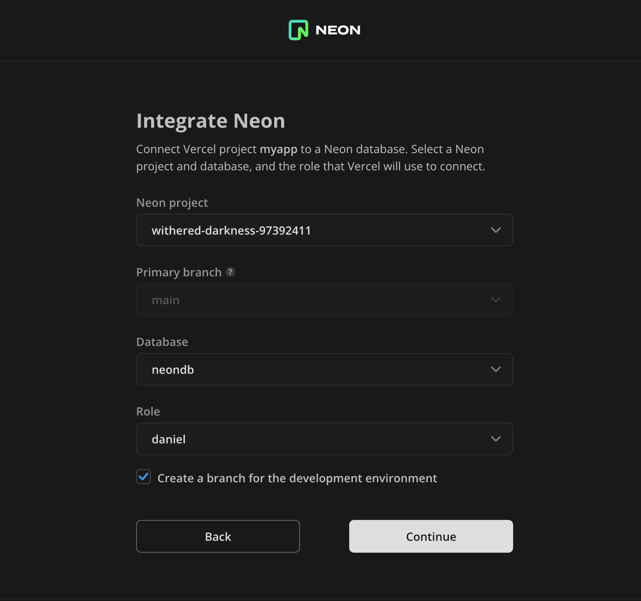
Task: Uncheck Create a branch for development checkbox
Action: point(143,477)
